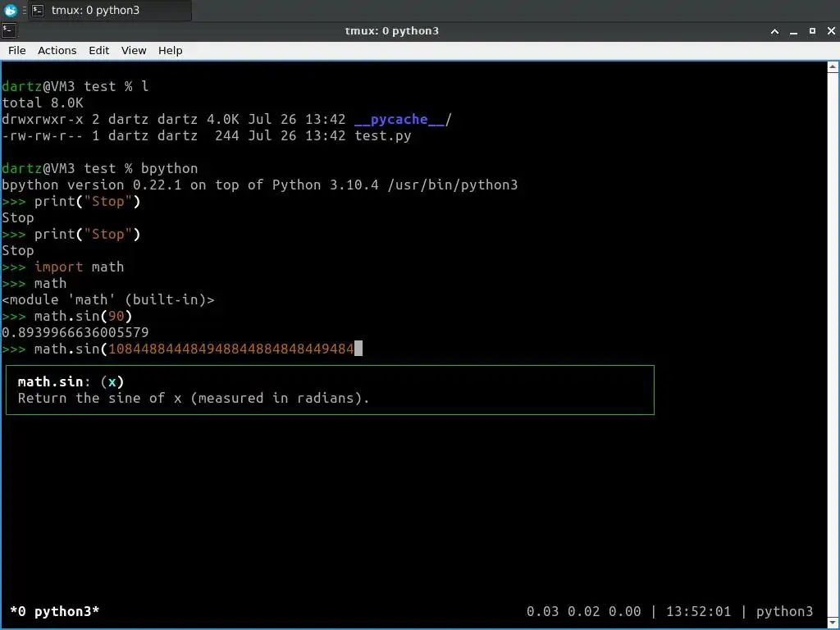Viewport: 840px width, 630px height.
Task: Select the 'tmux: 0 python3' taskbar button
Action: click(109, 10)
